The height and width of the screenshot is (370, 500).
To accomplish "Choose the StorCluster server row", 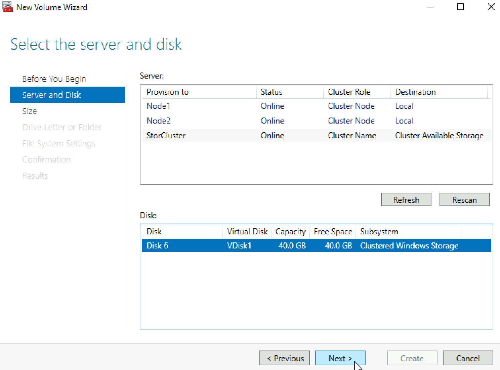I will 316,136.
